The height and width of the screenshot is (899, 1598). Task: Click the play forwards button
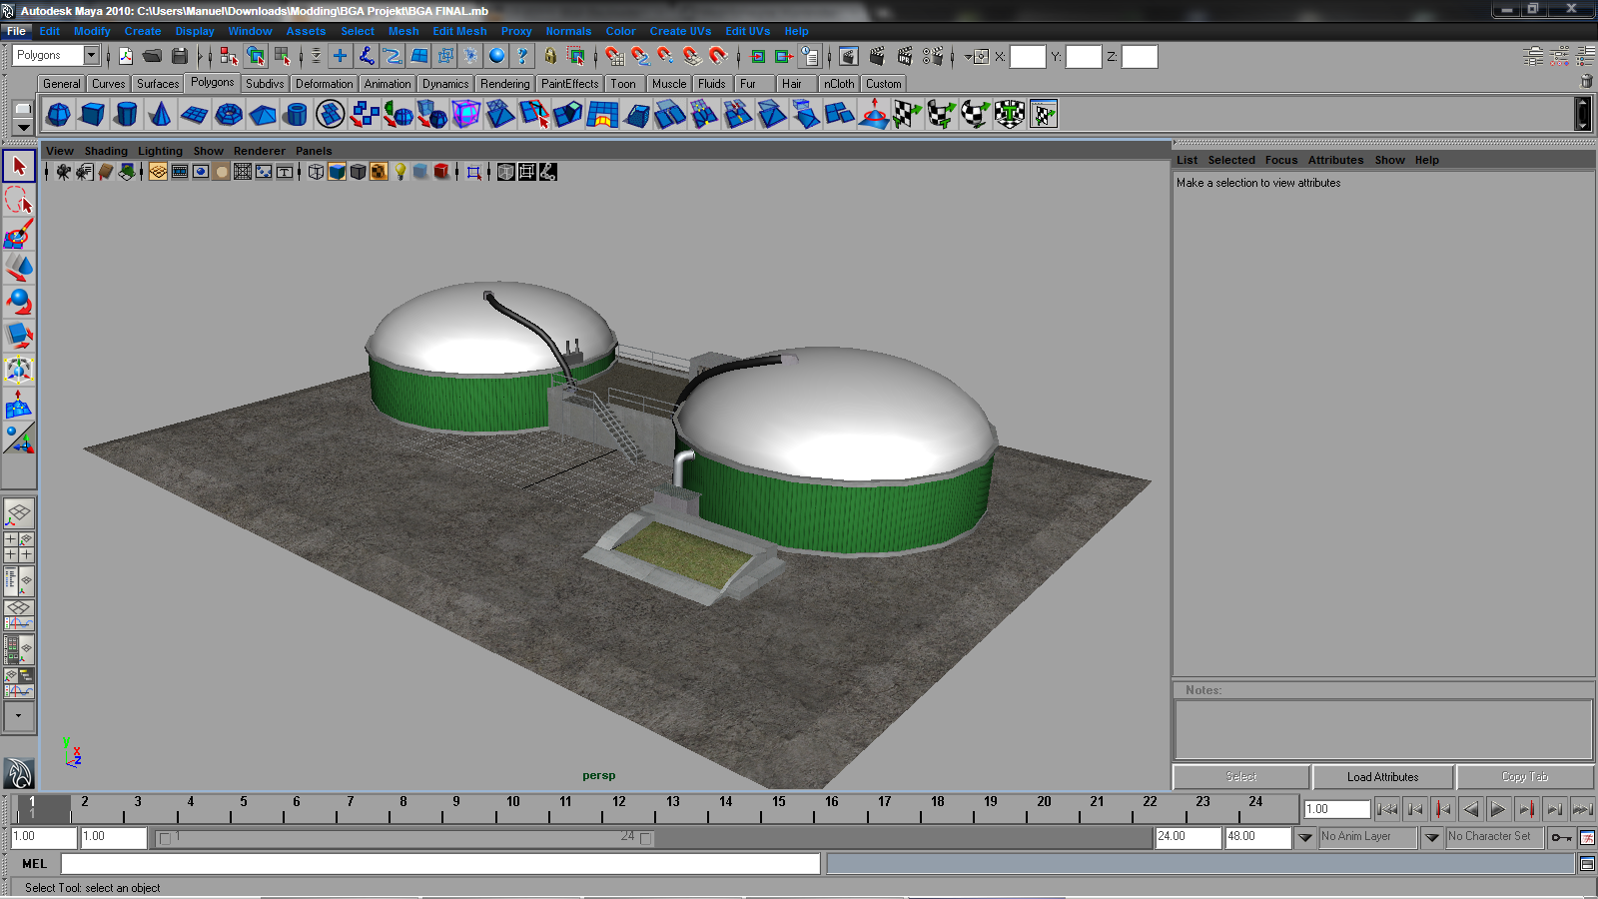(x=1498, y=809)
